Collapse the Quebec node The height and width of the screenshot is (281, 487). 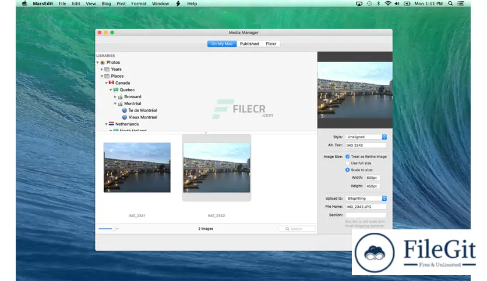point(111,90)
